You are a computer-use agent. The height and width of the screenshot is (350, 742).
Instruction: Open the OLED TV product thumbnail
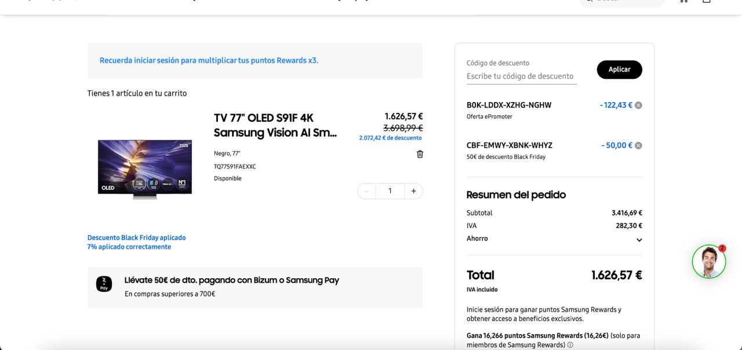tap(144, 169)
